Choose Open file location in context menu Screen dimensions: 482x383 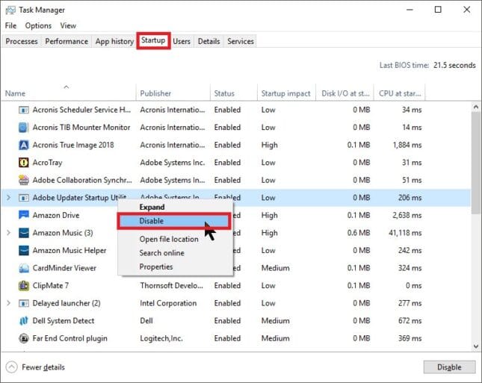[x=175, y=239]
